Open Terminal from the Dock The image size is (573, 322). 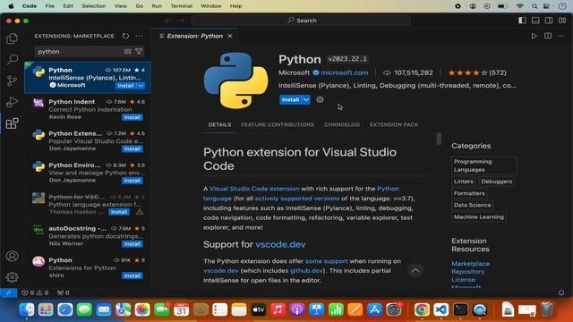pos(460,309)
